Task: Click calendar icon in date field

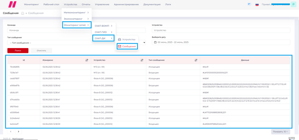Action: pos(155,42)
